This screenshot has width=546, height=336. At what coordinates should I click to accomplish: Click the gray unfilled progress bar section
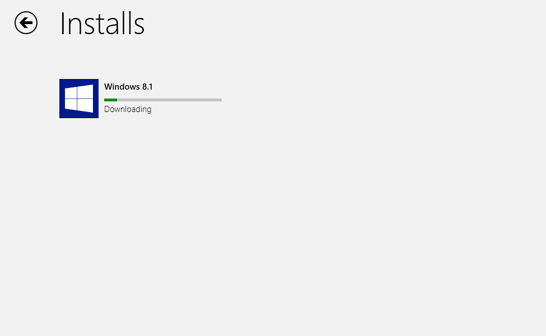[x=169, y=100]
